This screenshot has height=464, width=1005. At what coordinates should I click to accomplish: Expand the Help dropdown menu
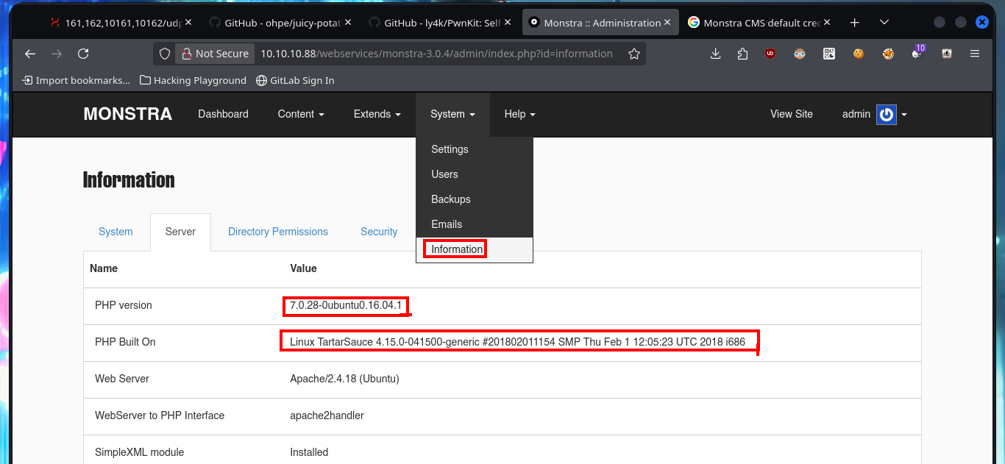coord(519,114)
